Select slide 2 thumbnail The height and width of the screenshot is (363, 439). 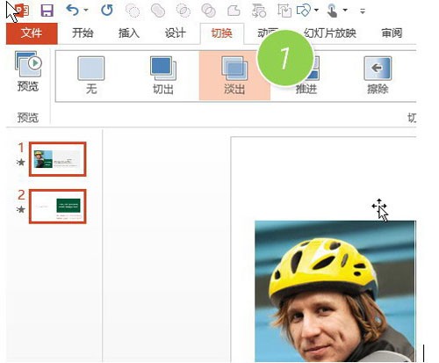pyautogui.click(x=58, y=207)
